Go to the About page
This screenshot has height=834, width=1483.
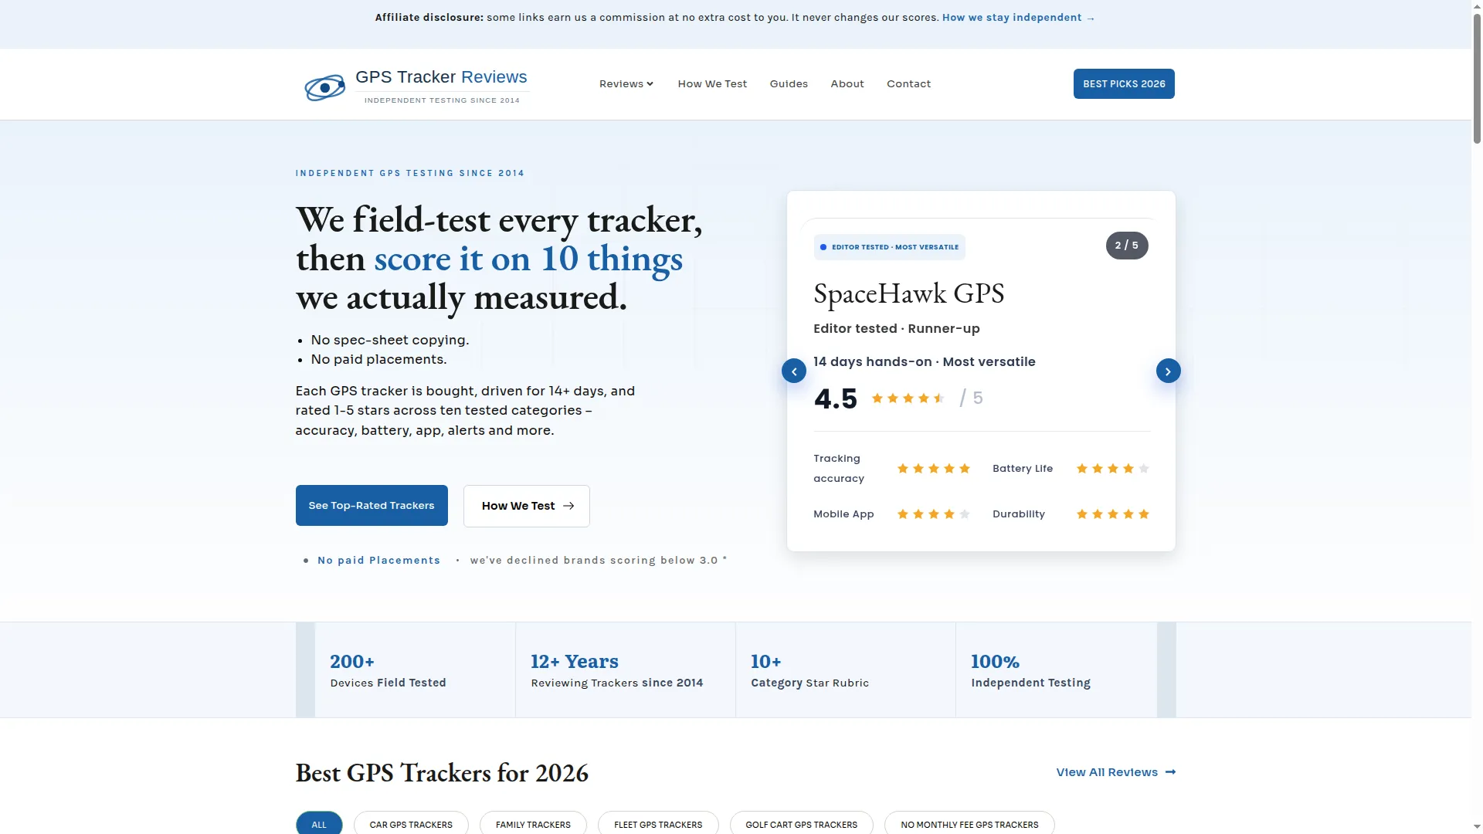pyautogui.click(x=847, y=83)
